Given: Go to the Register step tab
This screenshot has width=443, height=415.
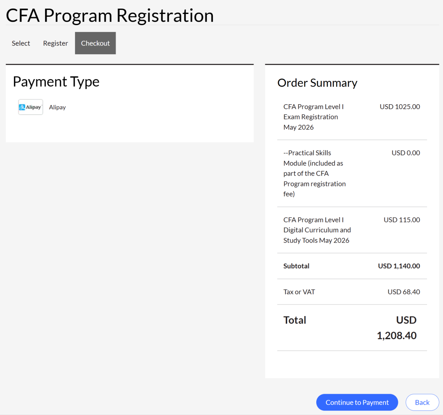Looking at the screenshot, I should pos(55,43).
